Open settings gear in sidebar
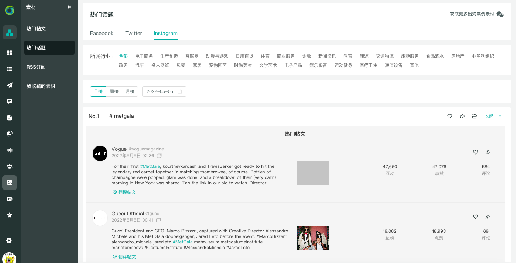 tap(9, 240)
